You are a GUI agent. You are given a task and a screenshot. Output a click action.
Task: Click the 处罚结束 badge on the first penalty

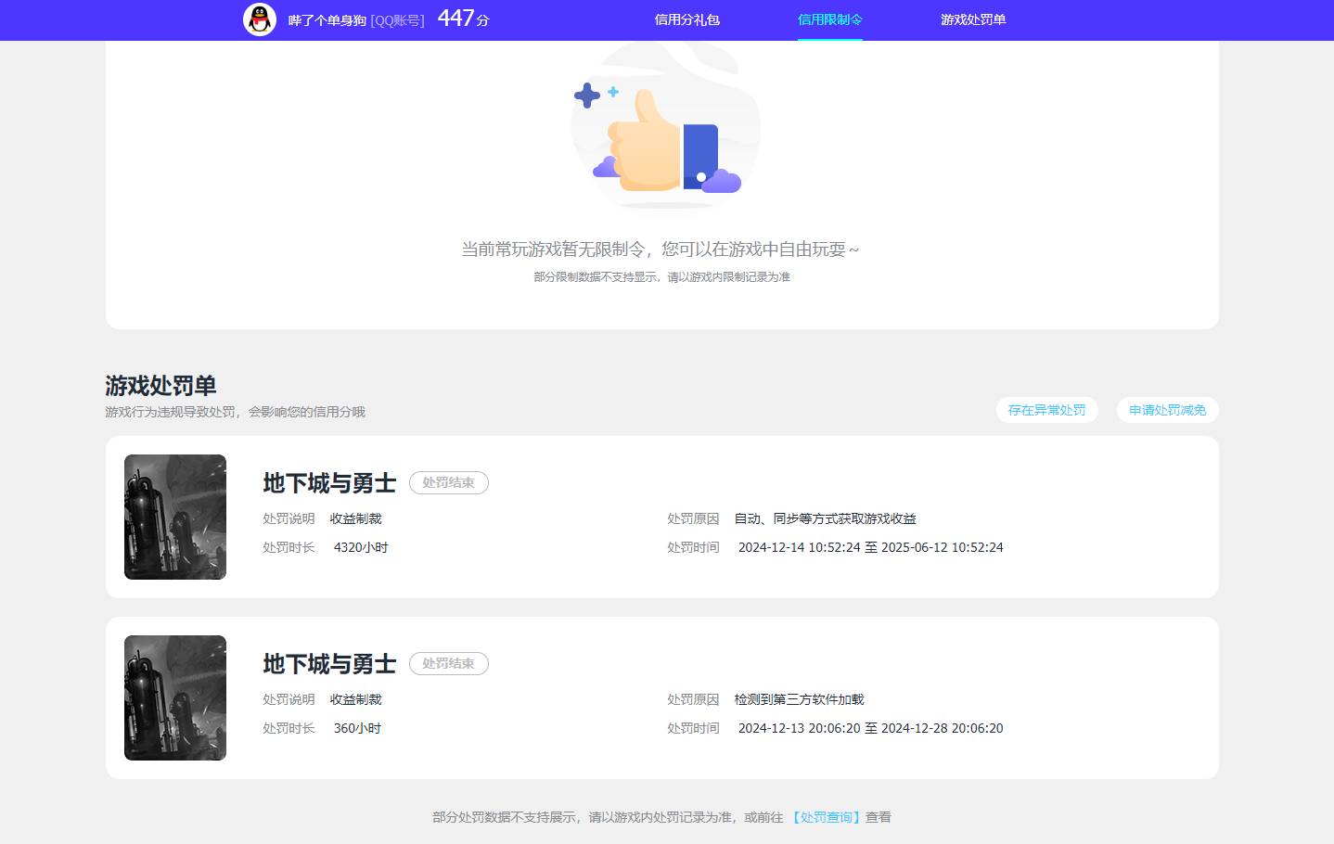(x=448, y=482)
